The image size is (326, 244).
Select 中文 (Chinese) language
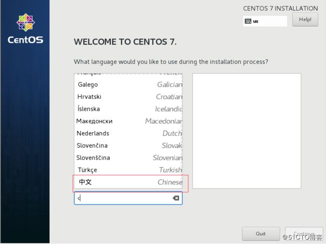(128, 182)
